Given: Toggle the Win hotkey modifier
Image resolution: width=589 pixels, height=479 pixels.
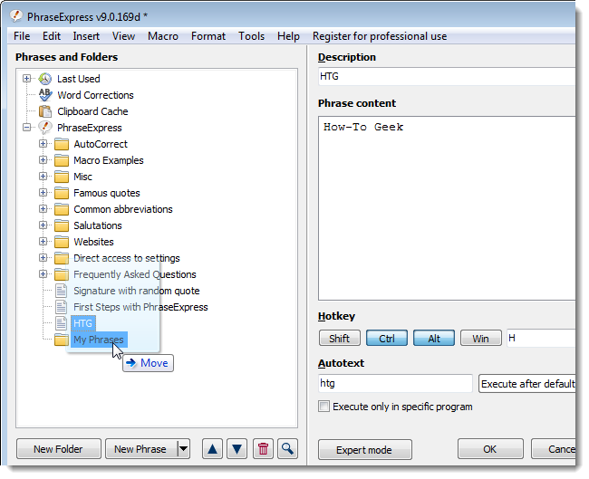Looking at the screenshot, I should pos(481,339).
